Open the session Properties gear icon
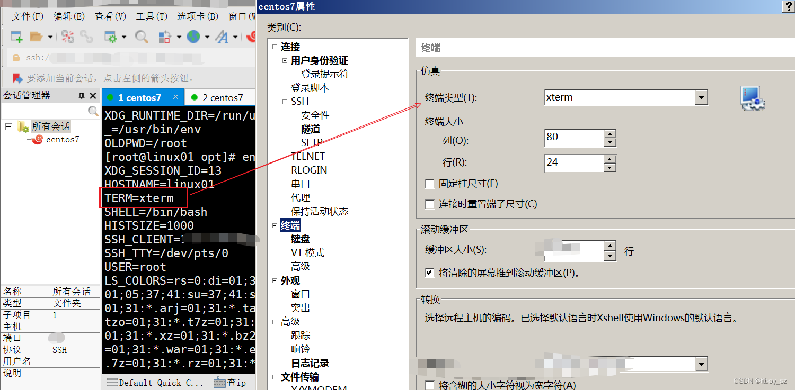The width and height of the screenshot is (795, 390). (110, 37)
